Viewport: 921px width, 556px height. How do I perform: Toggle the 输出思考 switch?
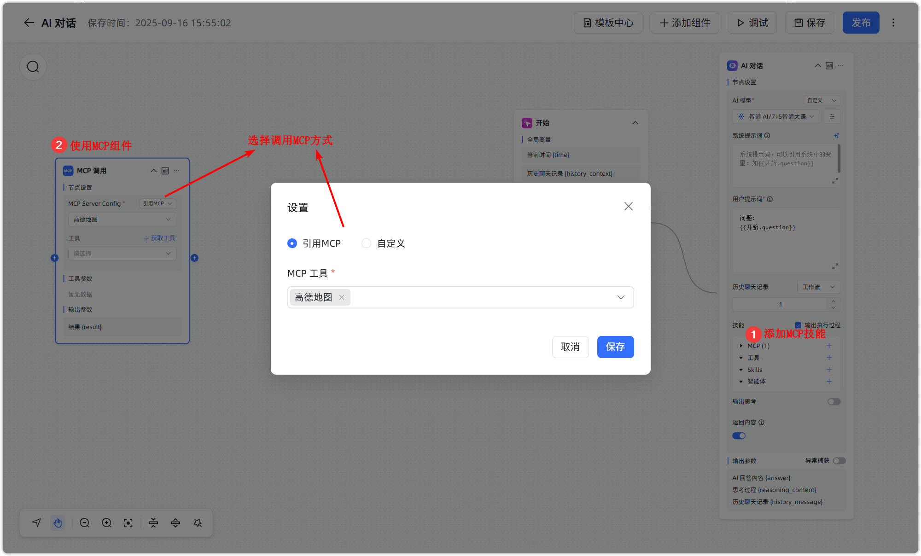[834, 402]
